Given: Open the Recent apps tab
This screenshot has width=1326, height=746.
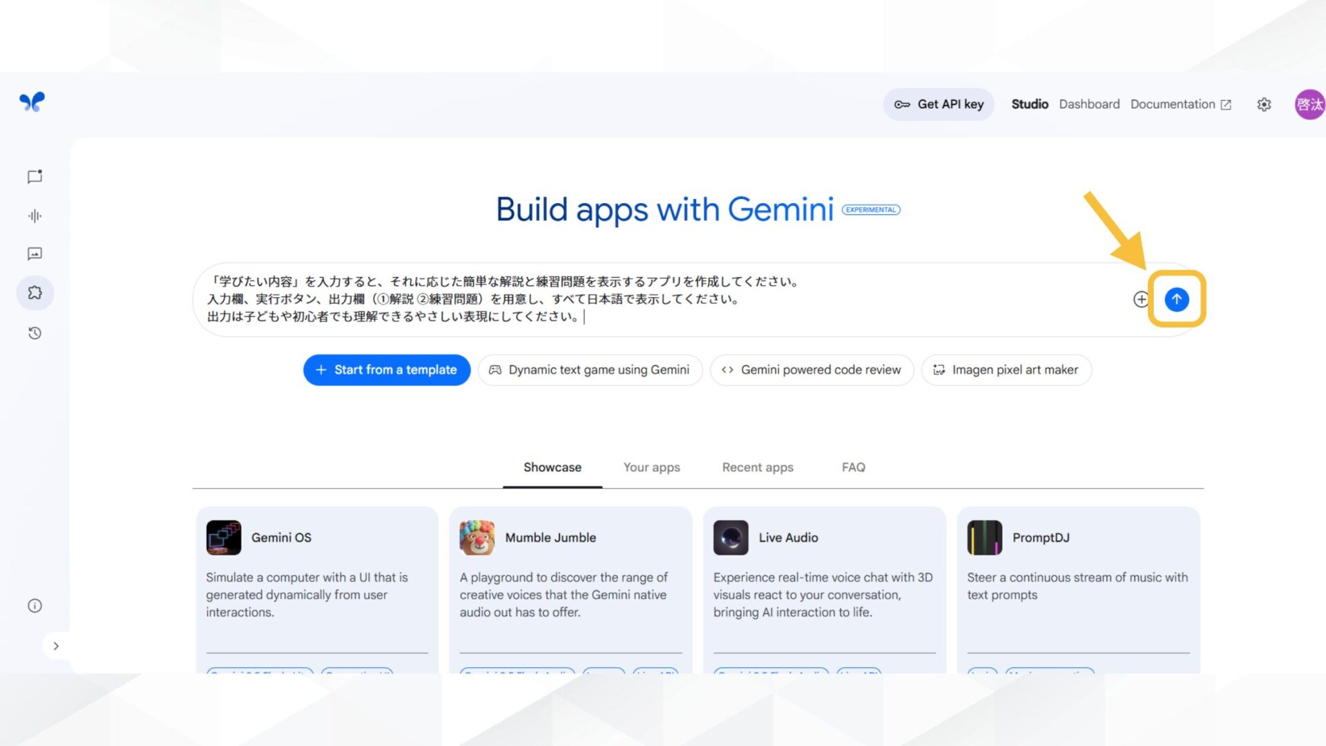Looking at the screenshot, I should click(757, 467).
